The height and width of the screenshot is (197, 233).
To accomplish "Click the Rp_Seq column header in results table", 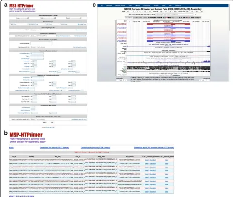I will tap(58, 157).
